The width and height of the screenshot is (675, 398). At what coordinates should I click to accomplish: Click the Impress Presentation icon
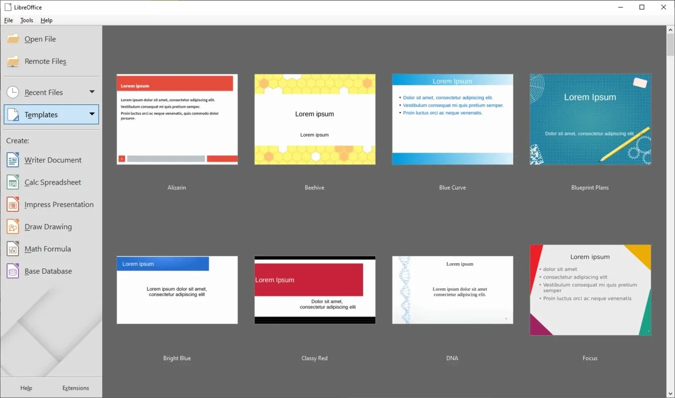click(x=13, y=204)
